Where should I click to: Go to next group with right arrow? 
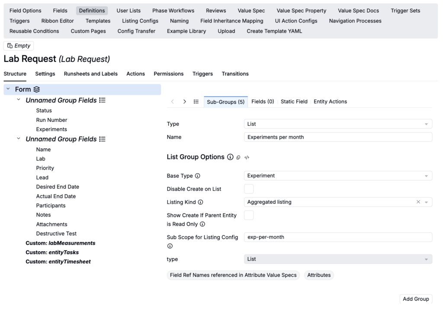(184, 102)
